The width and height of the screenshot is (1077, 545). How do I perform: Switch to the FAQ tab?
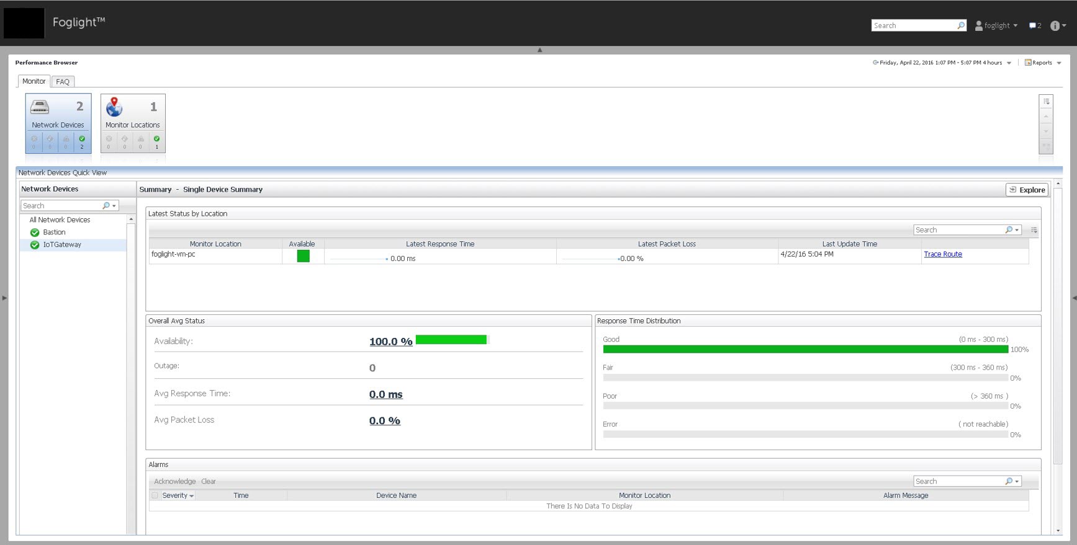tap(63, 82)
